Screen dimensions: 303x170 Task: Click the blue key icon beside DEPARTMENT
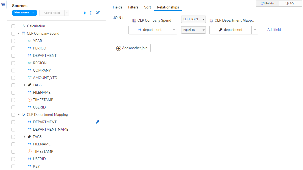pos(98,122)
